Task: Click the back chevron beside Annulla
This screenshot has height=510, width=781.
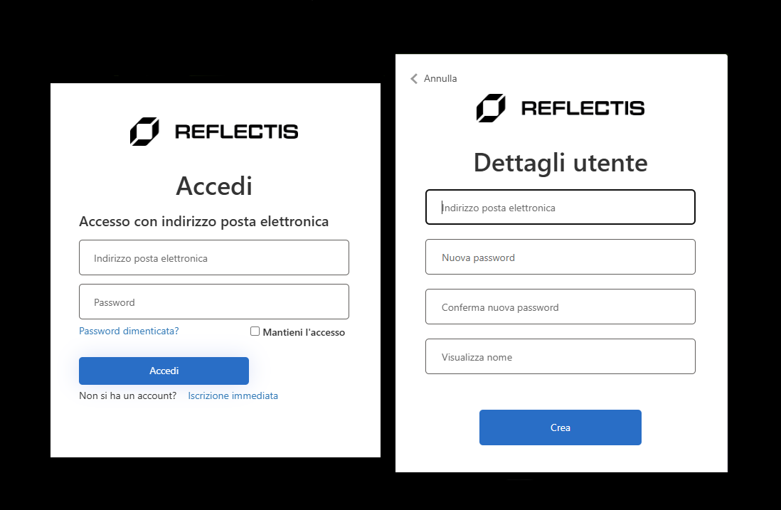Action: [414, 79]
